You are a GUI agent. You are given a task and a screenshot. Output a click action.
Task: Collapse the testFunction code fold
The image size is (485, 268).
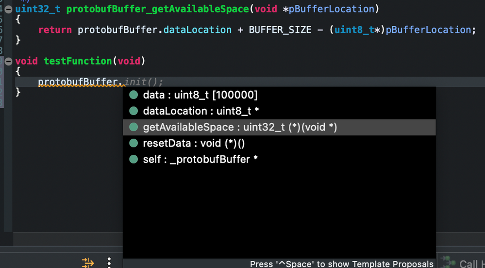click(8, 61)
